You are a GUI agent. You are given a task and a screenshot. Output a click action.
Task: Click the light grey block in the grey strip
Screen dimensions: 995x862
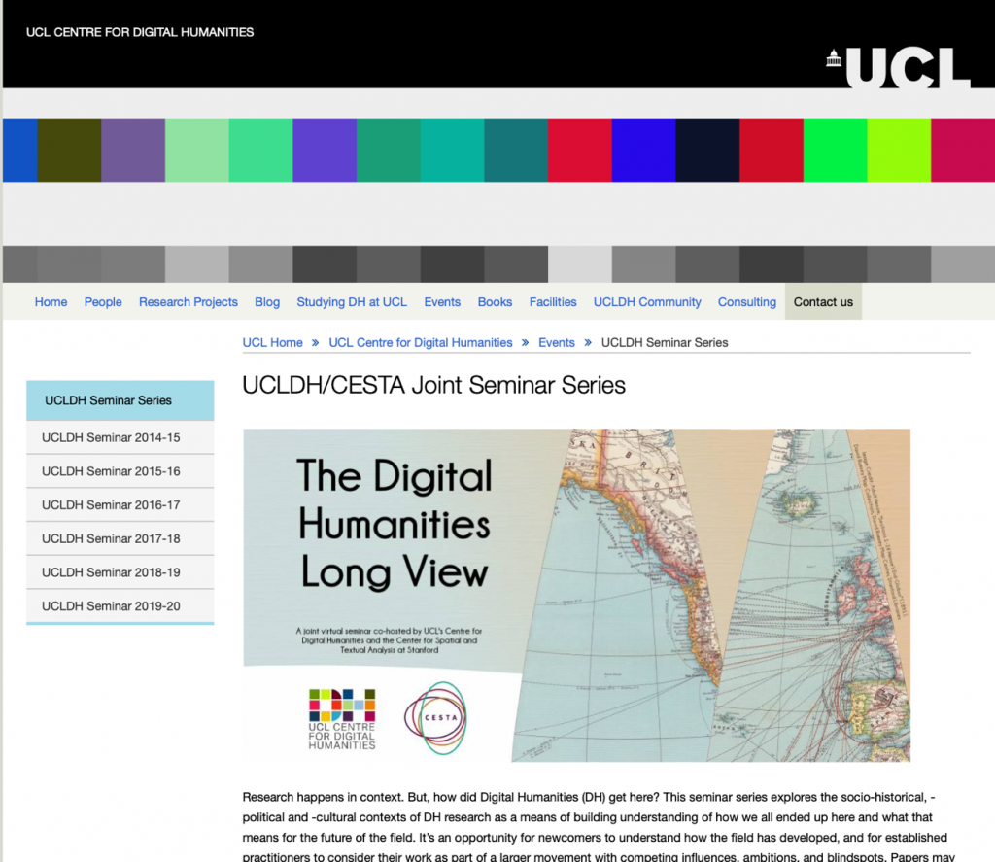click(x=580, y=264)
